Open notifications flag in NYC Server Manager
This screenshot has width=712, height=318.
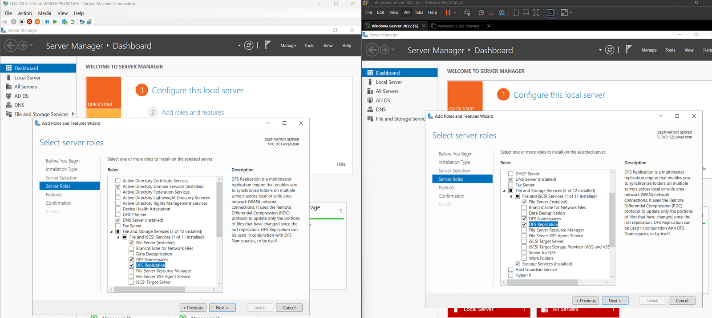pyautogui.click(x=268, y=45)
